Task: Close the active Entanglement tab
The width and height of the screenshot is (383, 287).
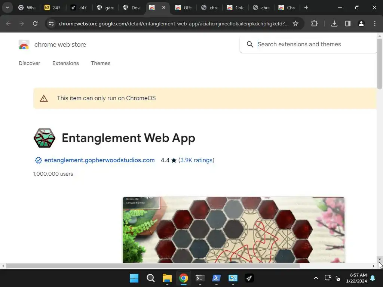Action: pos(164,7)
